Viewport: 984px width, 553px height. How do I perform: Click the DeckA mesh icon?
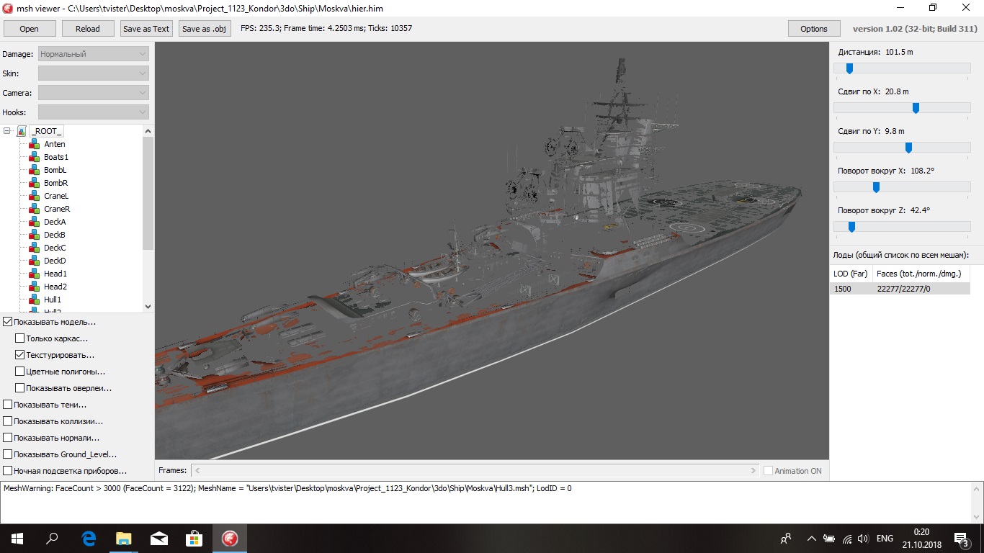(35, 222)
